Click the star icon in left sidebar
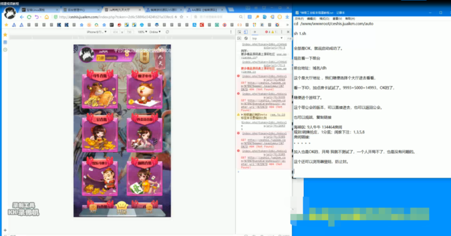 click(6, 34)
